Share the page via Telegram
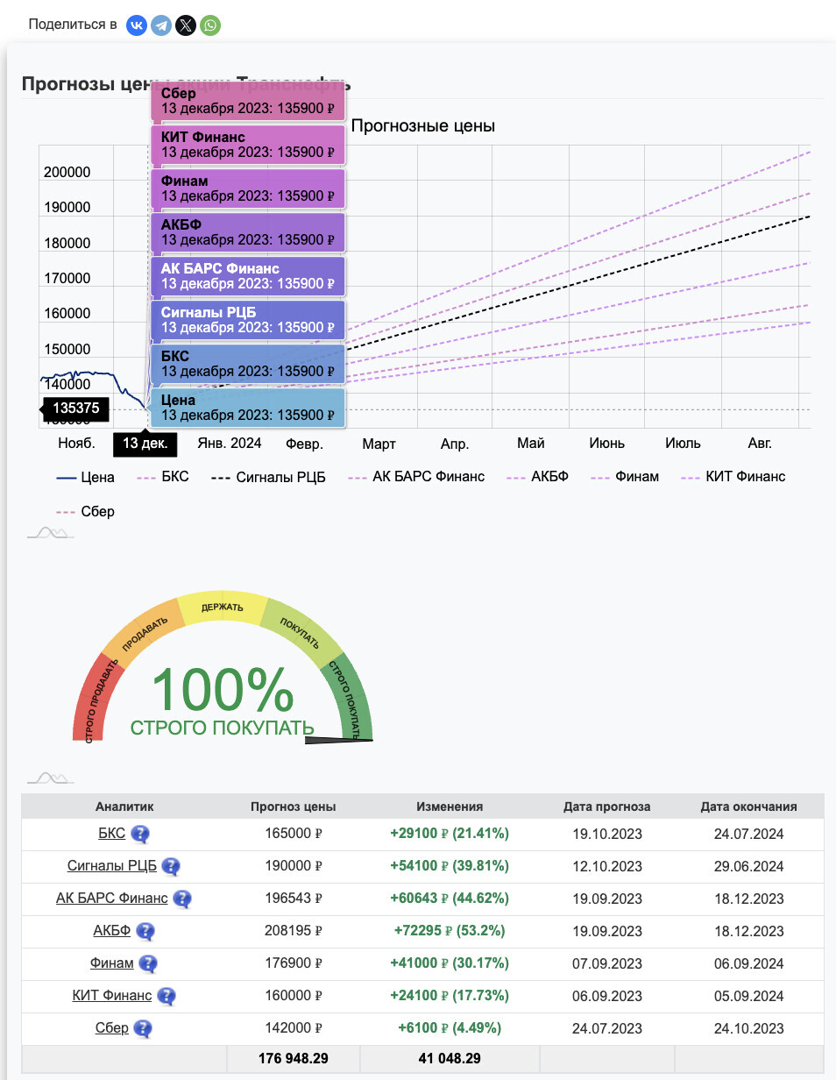The height and width of the screenshot is (1080, 836). [x=161, y=25]
